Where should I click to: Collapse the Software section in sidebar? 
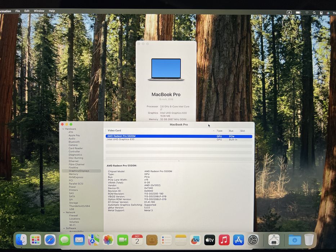64,228
